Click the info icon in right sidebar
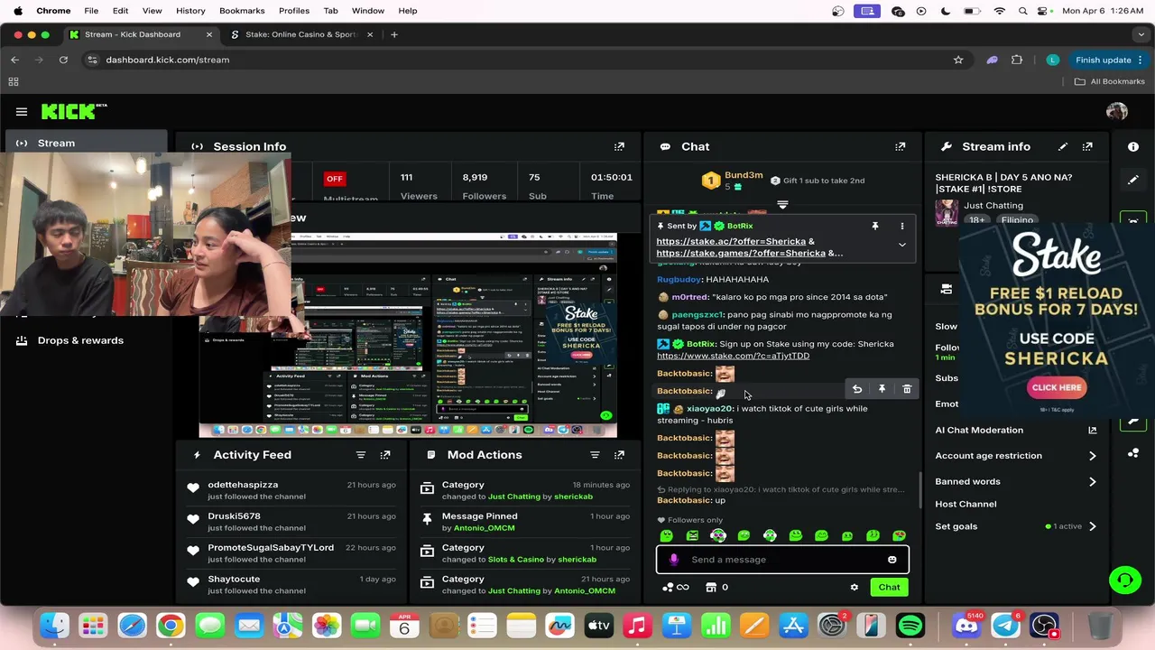 click(x=1133, y=146)
